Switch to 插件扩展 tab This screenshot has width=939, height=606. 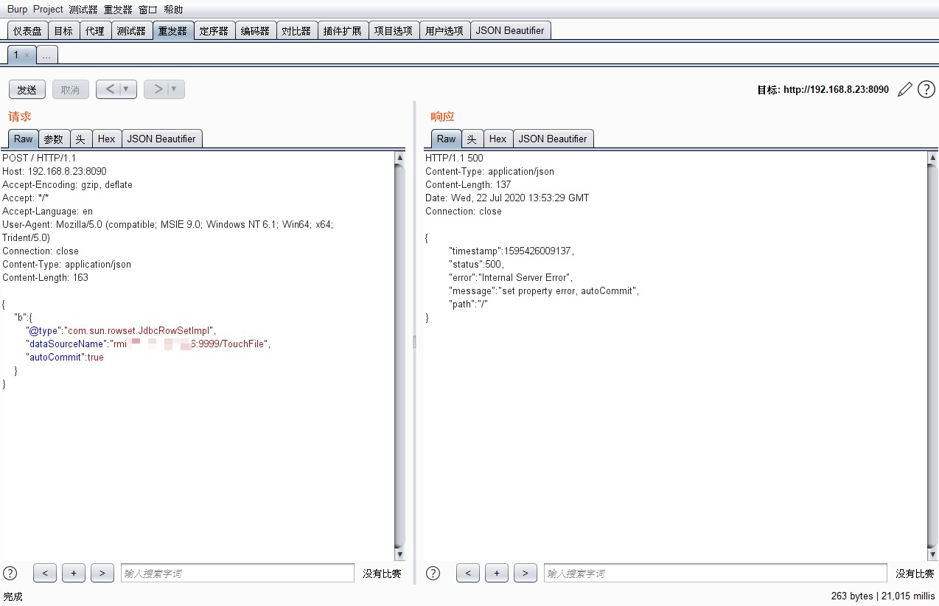click(343, 30)
